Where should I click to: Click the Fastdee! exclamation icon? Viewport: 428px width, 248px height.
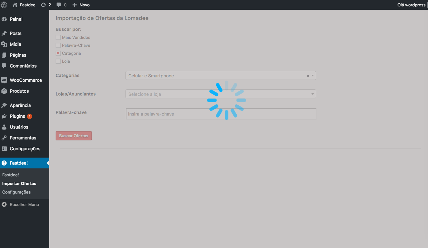(4, 163)
